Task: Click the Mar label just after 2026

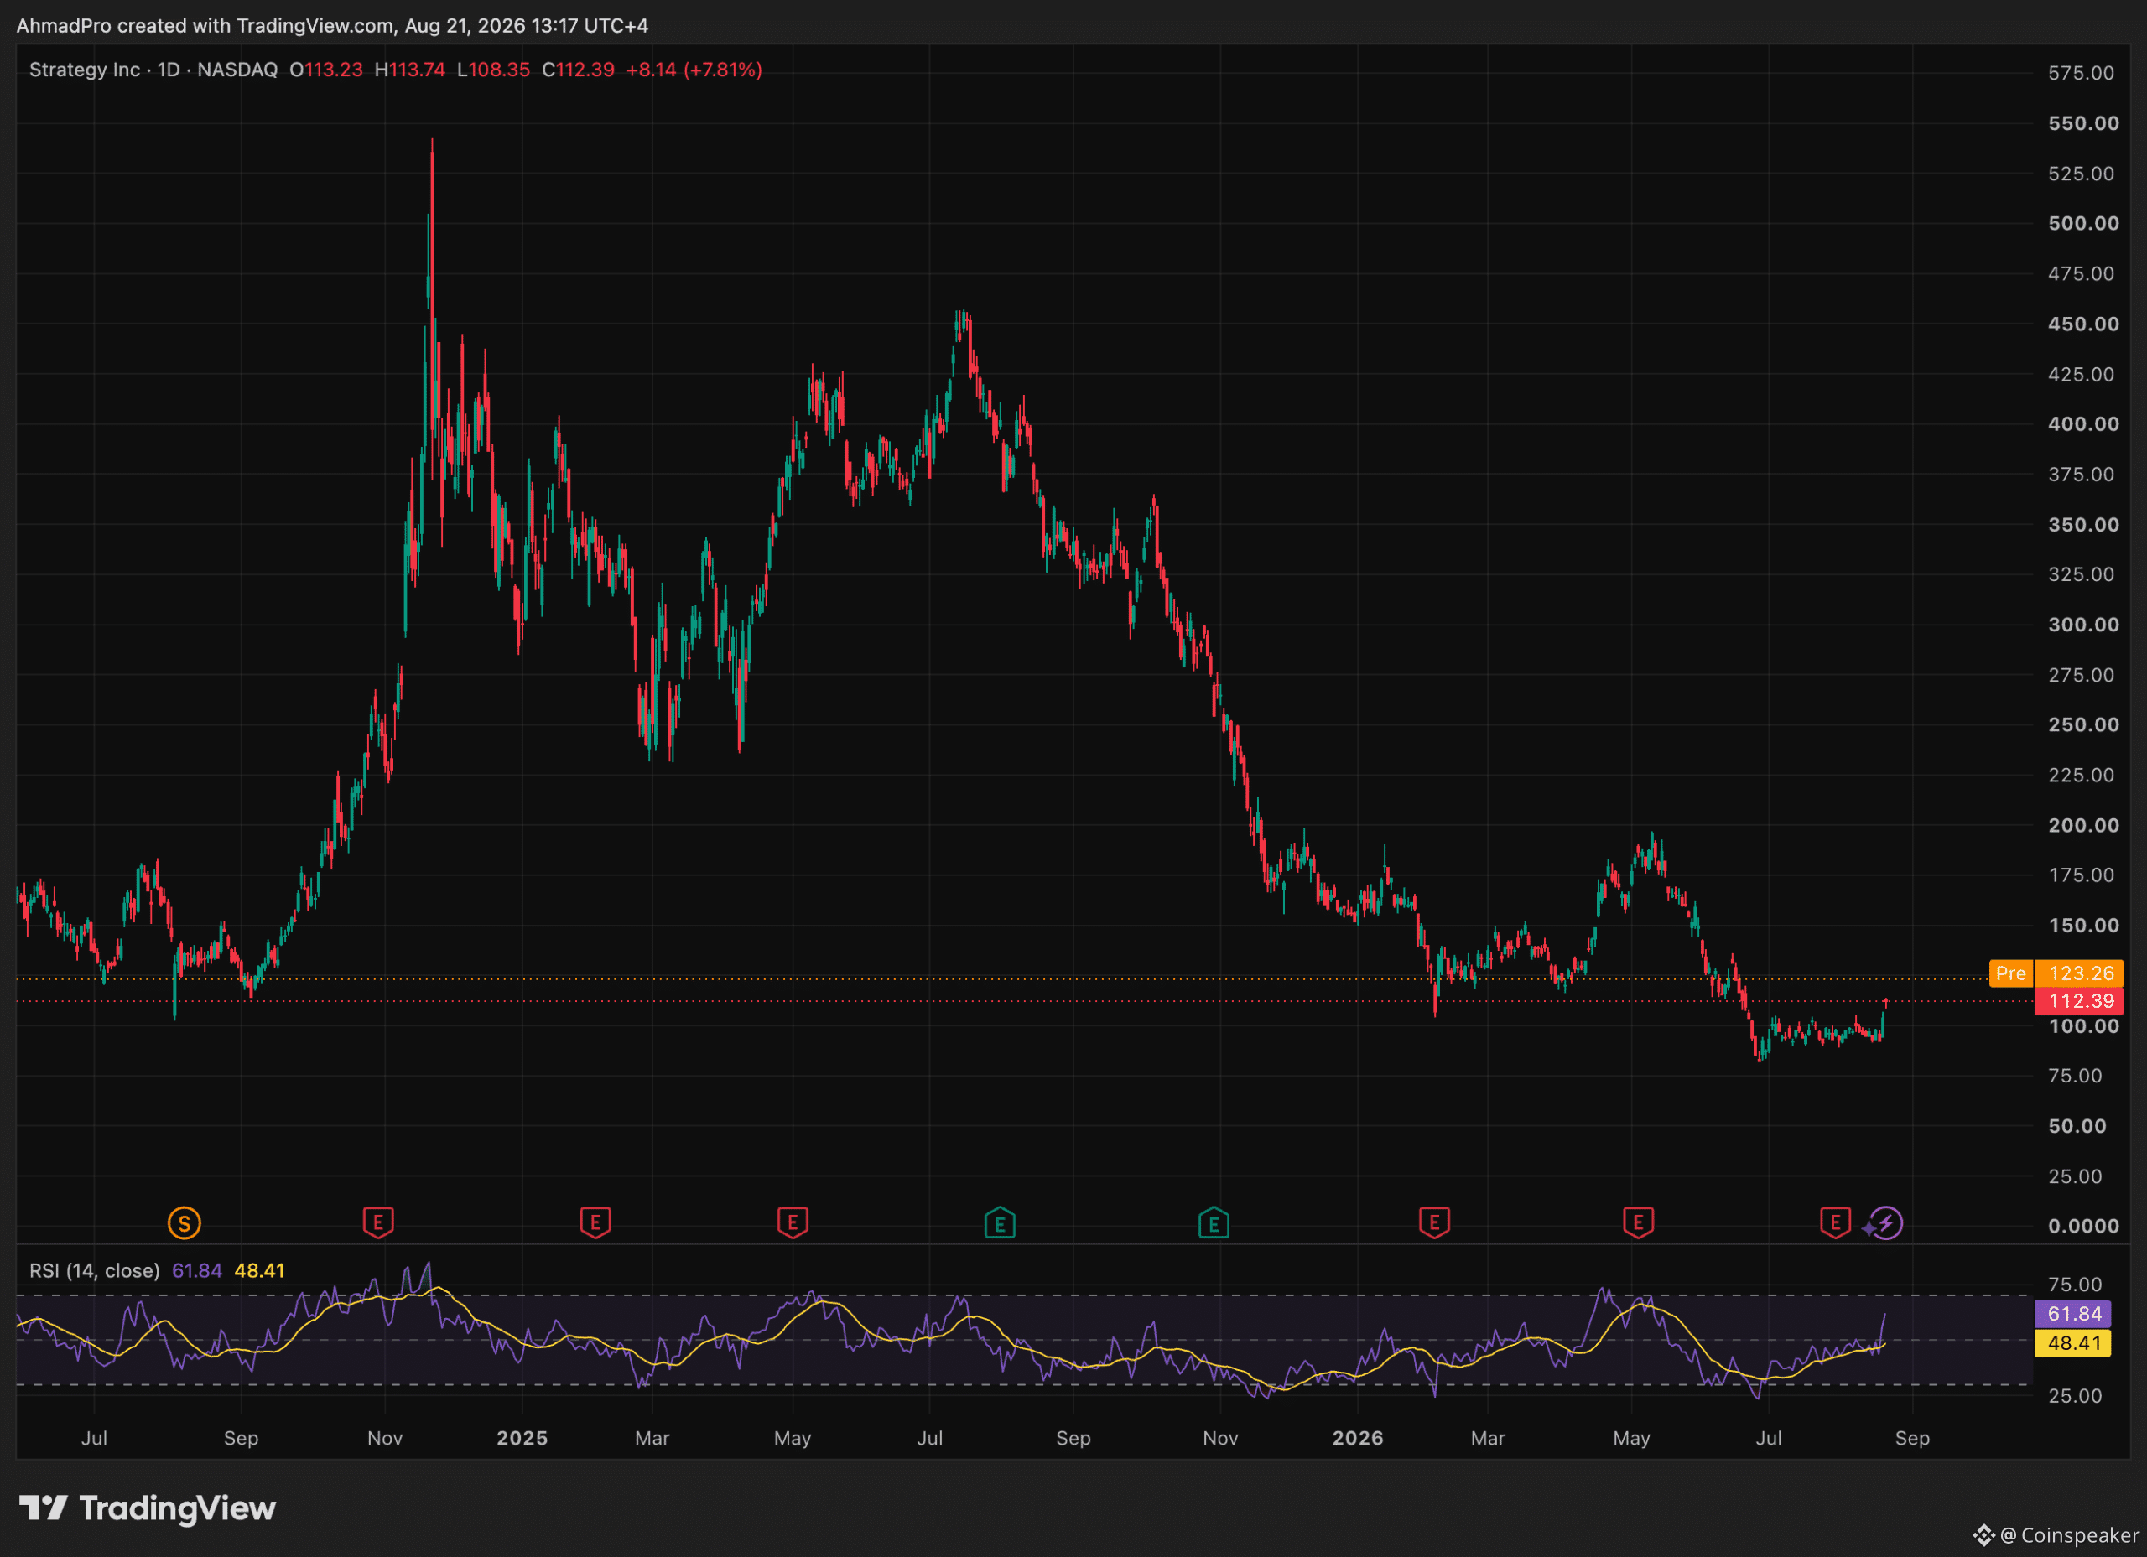Action: tap(1487, 1438)
